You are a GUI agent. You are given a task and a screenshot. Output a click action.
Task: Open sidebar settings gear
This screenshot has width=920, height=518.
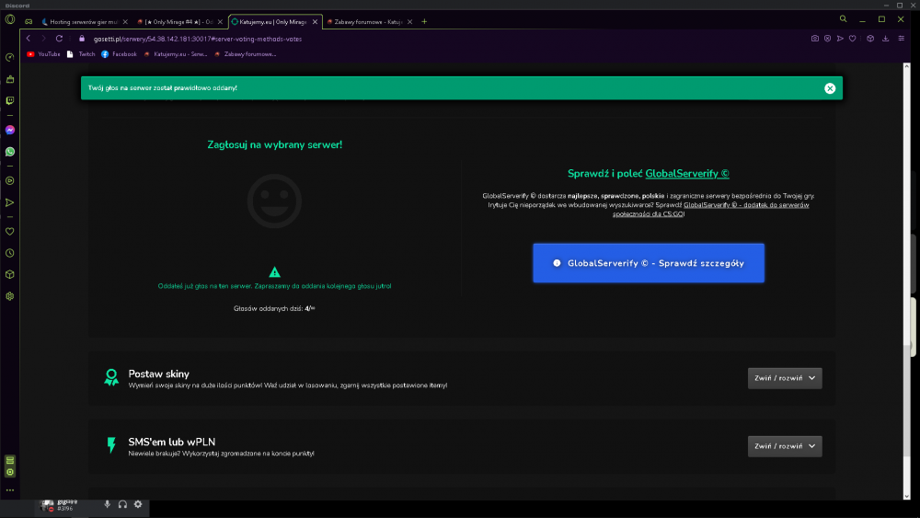point(10,296)
